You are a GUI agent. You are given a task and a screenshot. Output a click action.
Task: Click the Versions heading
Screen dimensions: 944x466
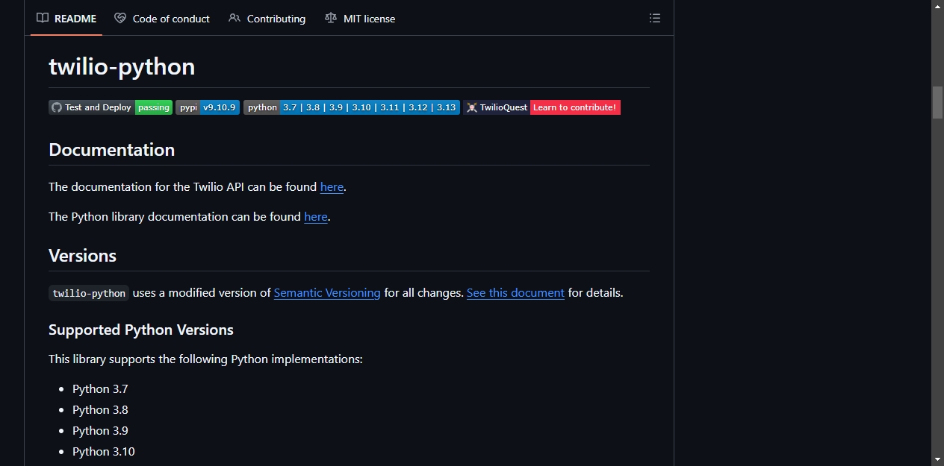[x=83, y=256]
